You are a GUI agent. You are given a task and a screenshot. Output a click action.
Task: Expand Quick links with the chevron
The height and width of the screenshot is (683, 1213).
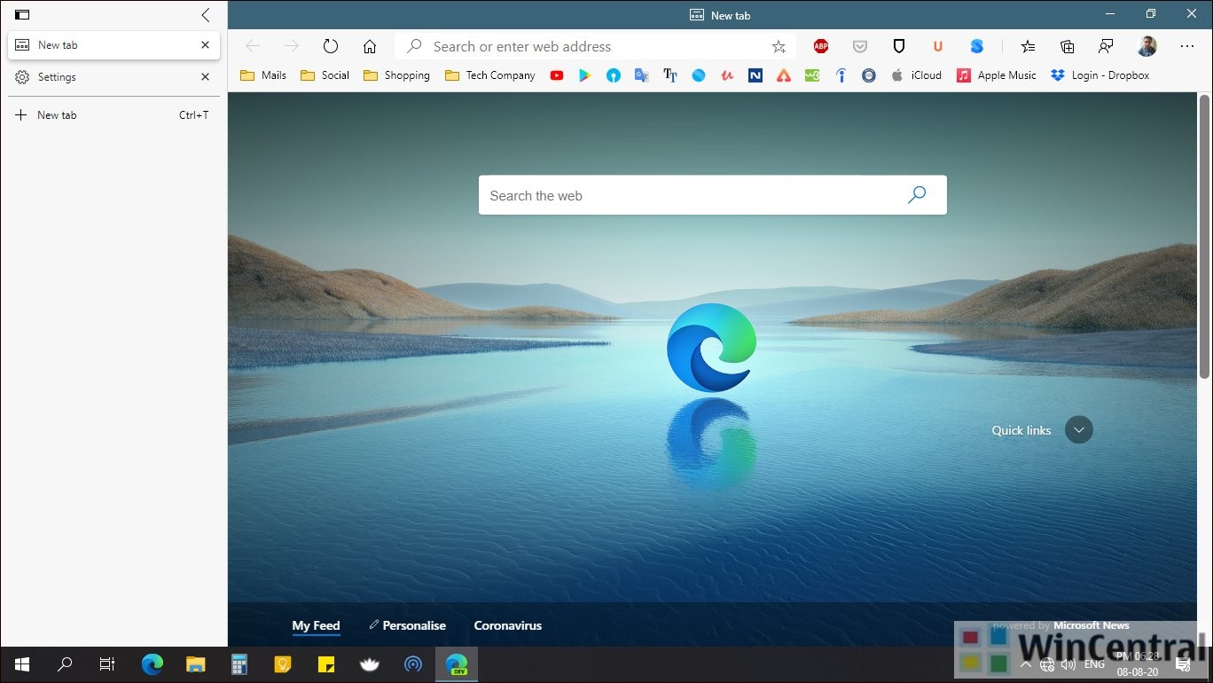1079,430
